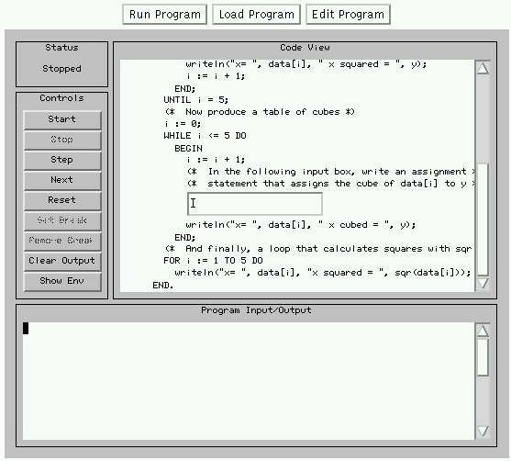Click the writeln 'x cubed' code line
Viewport: 511px width, 461px height.
click(x=301, y=225)
